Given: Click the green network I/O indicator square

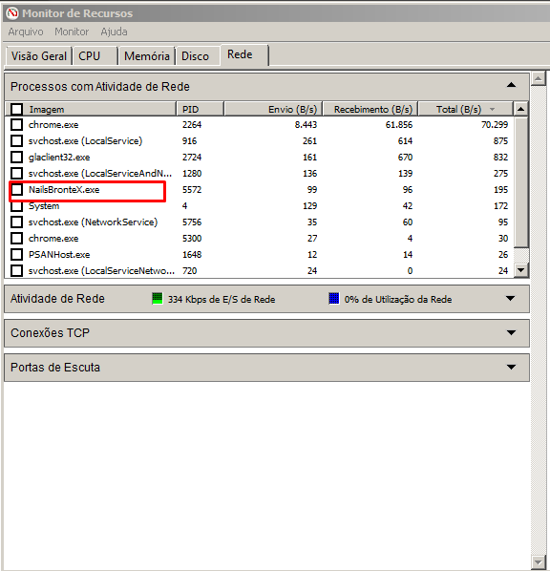Looking at the screenshot, I should tap(157, 298).
